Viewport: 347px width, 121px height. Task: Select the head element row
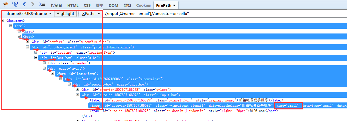coord(29,31)
